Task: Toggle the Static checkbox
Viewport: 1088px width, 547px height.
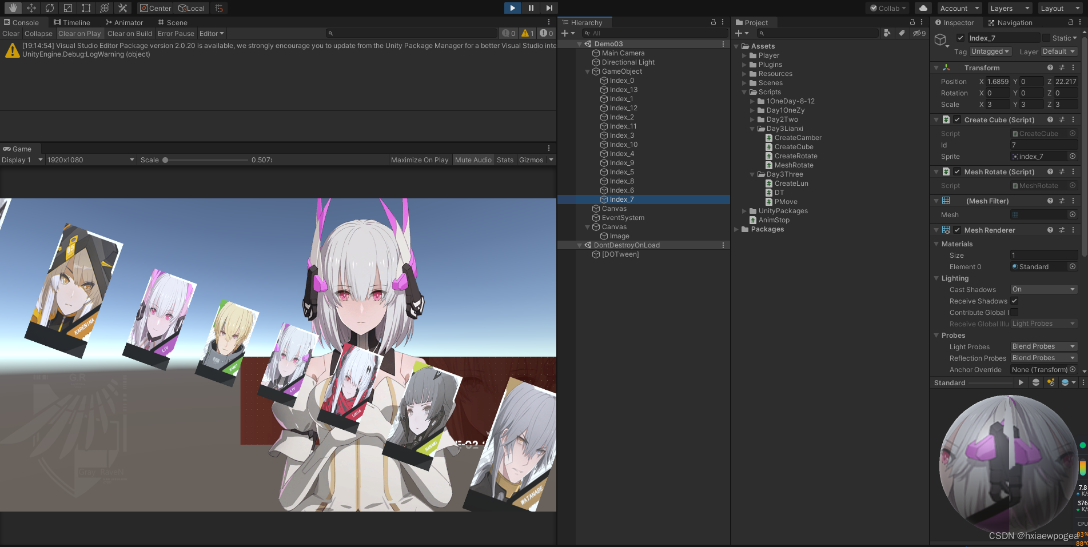Action: (1046, 38)
